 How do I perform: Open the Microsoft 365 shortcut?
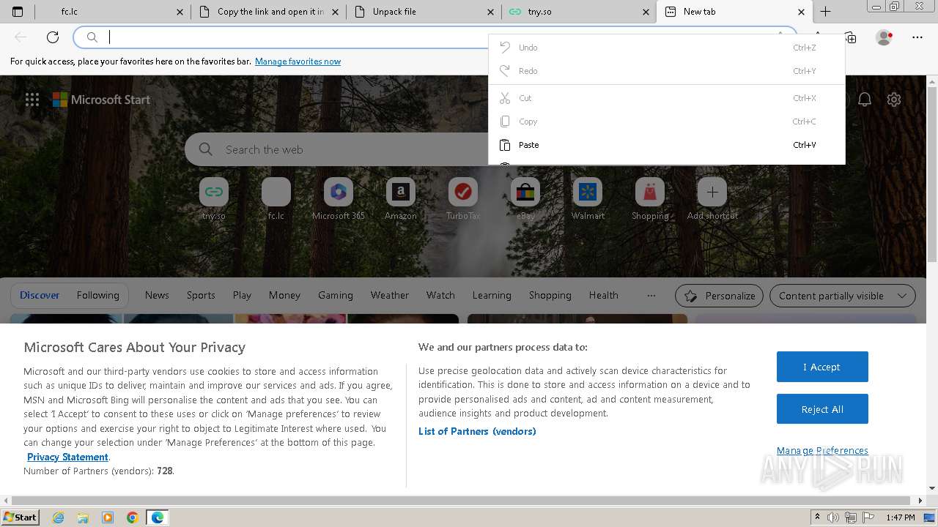coord(339,199)
